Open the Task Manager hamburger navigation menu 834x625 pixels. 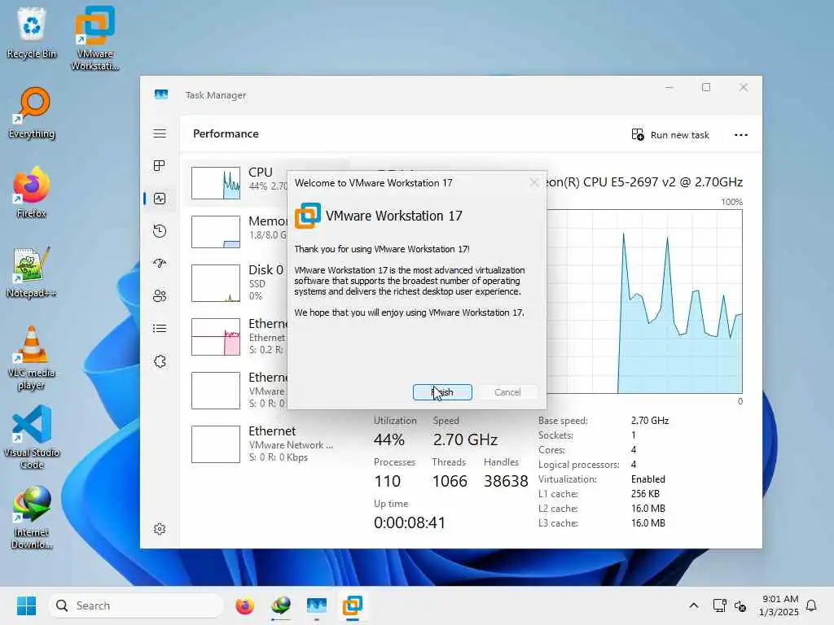point(160,133)
